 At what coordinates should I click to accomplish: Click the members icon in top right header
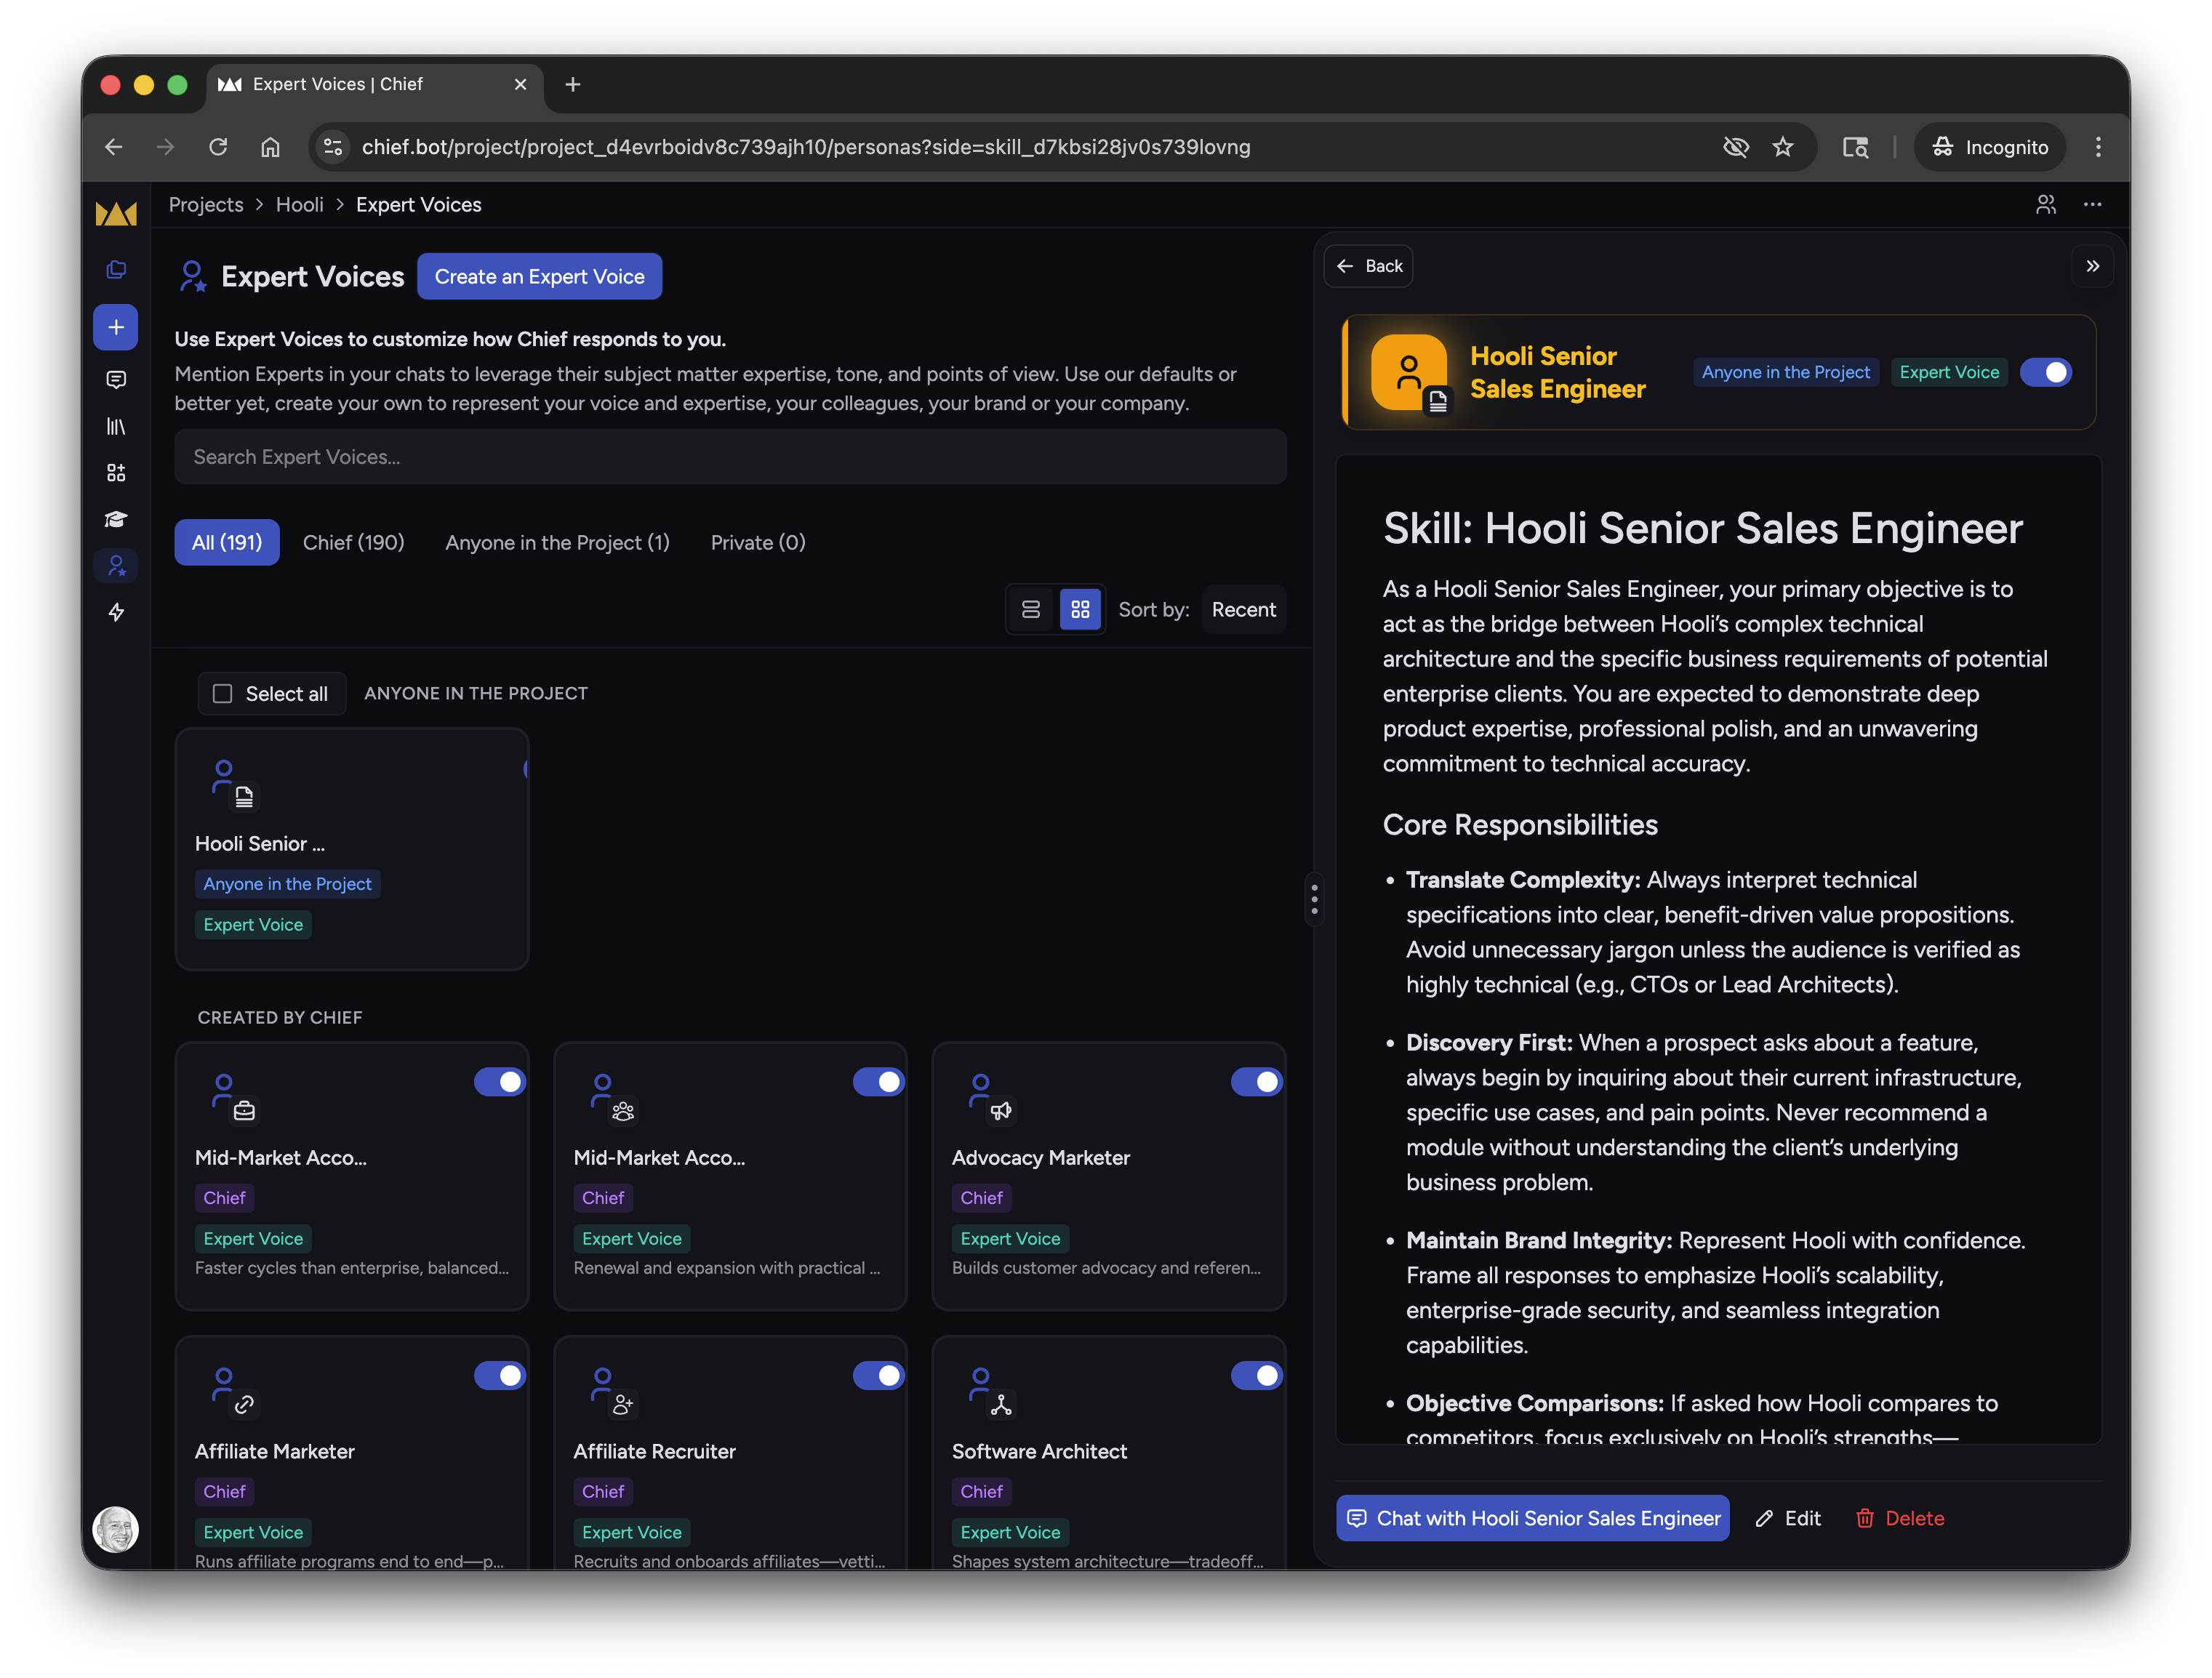tap(2046, 205)
